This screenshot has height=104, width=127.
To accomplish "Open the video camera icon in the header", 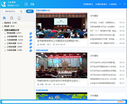I will click(32, 4).
